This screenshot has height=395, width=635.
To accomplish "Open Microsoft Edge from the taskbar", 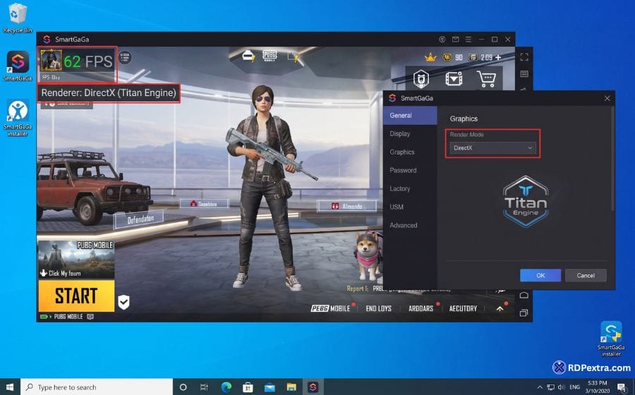I will (x=226, y=387).
